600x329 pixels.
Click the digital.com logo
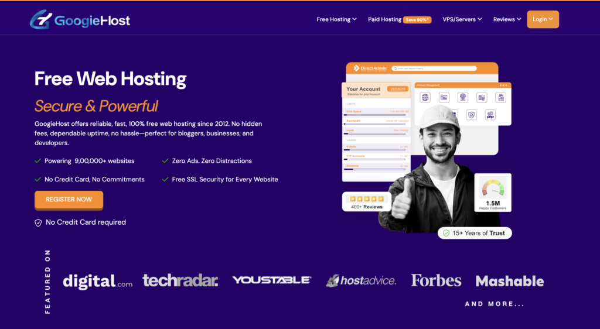98,281
